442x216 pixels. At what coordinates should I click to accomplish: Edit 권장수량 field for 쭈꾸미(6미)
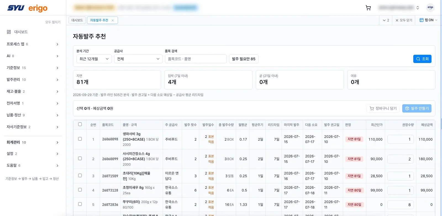(400, 205)
